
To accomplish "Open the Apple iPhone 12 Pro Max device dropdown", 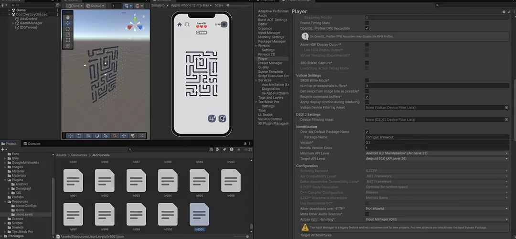I will click(x=192, y=5).
